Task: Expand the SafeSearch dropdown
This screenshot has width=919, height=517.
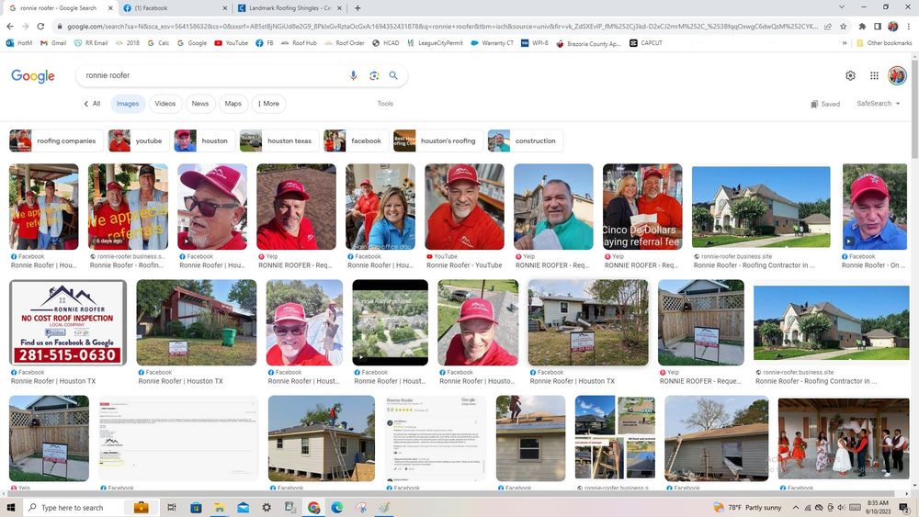Action: pos(878,104)
